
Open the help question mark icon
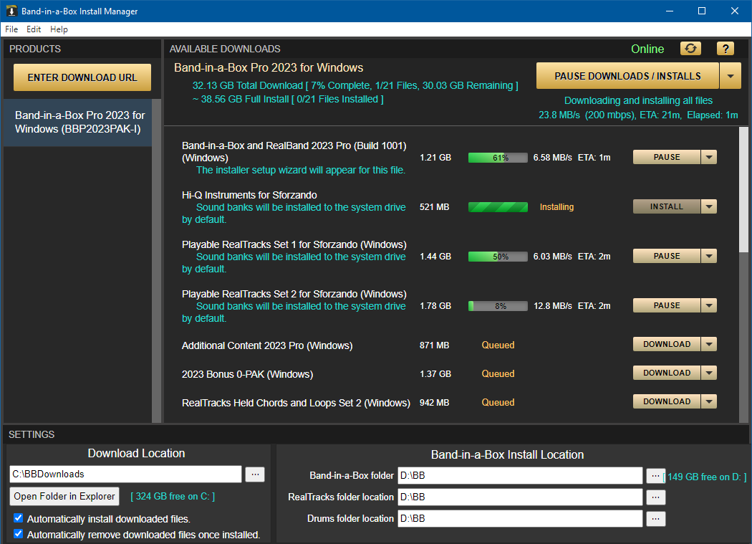pos(725,49)
